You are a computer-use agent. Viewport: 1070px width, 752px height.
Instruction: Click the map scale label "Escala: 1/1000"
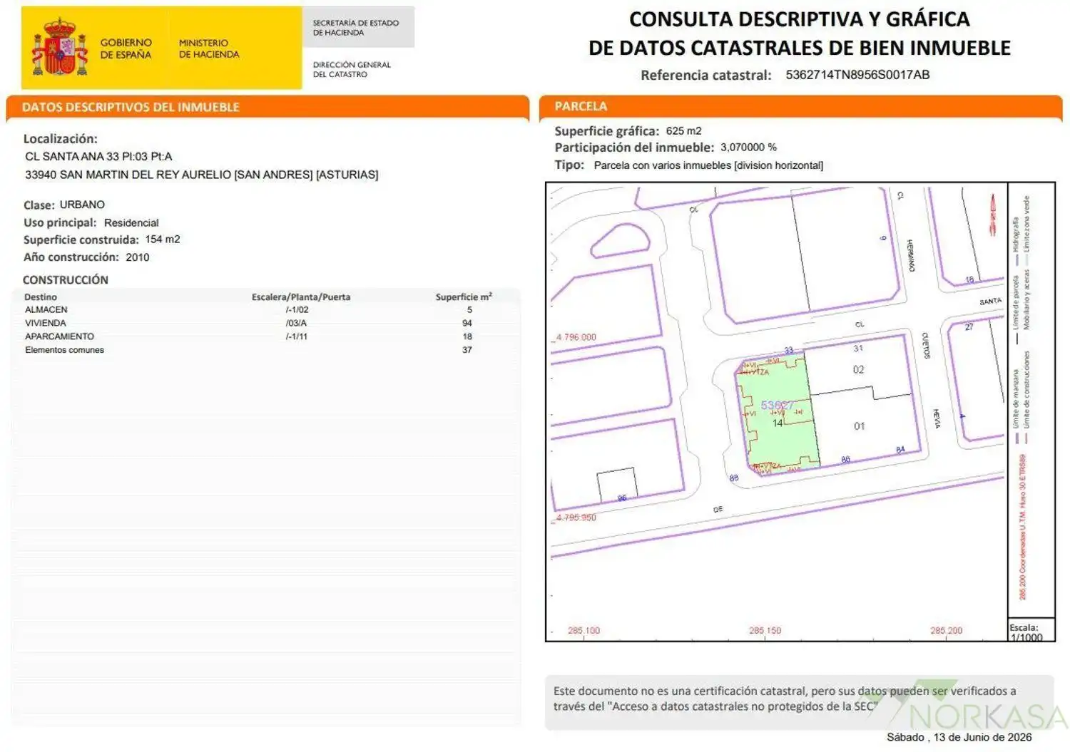click(1026, 633)
